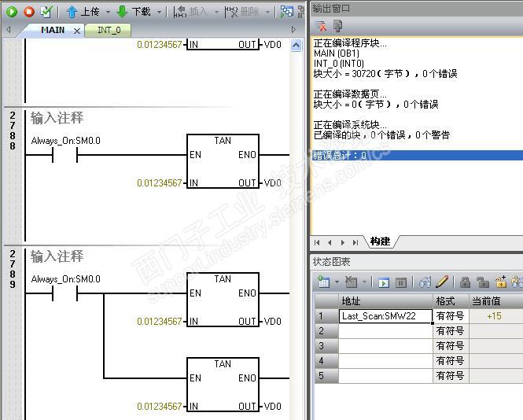
Task: Click add chart icon in status chart
Action: tap(323, 282)
